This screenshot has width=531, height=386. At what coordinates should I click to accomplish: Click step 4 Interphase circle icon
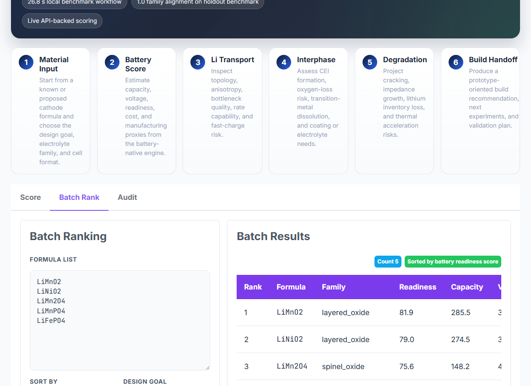(284, 62)
